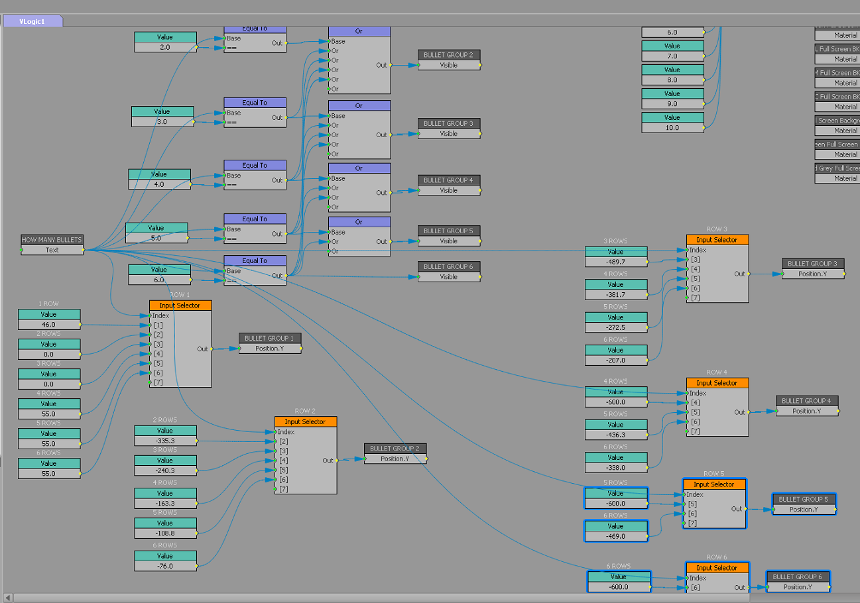Viewport: 860px width, 603px height.
Task: Select the Equal To node beside value 3.0
Action: [255, 103]
